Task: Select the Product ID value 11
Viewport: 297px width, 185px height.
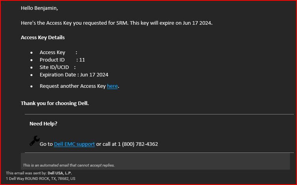Action: pyautogui.click(x=82, y=60)
